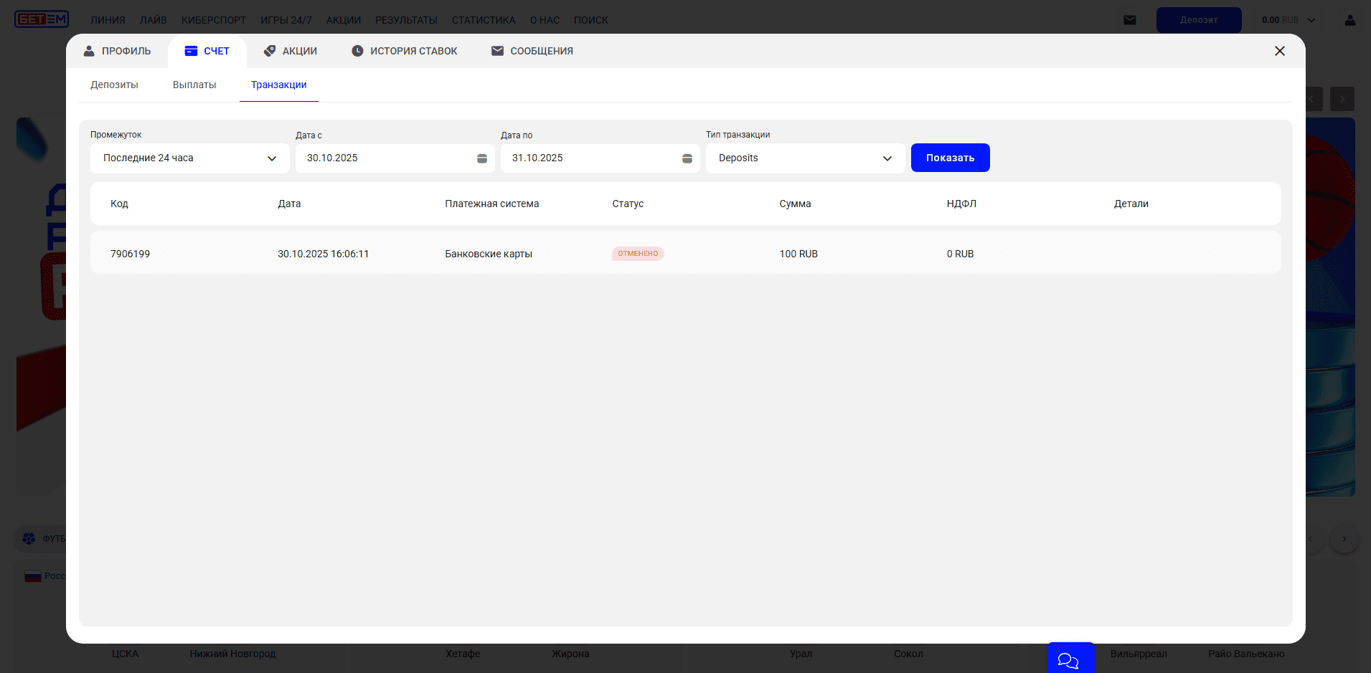Close the account modal with X
Viewport: 1371px width, 673px height.
point(1280,51)
